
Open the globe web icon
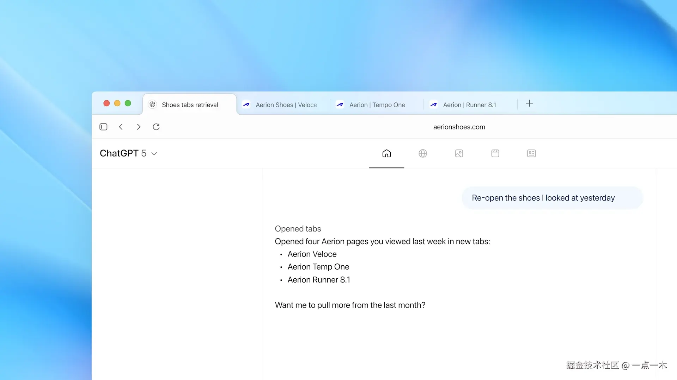coord(423,153)
